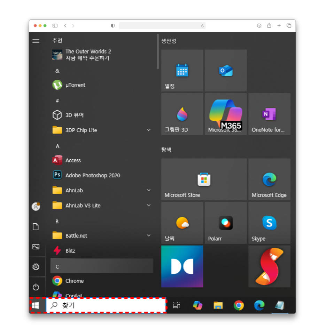Open the Skype tile
Screen dimensions: 318x328
coord(269,223)
